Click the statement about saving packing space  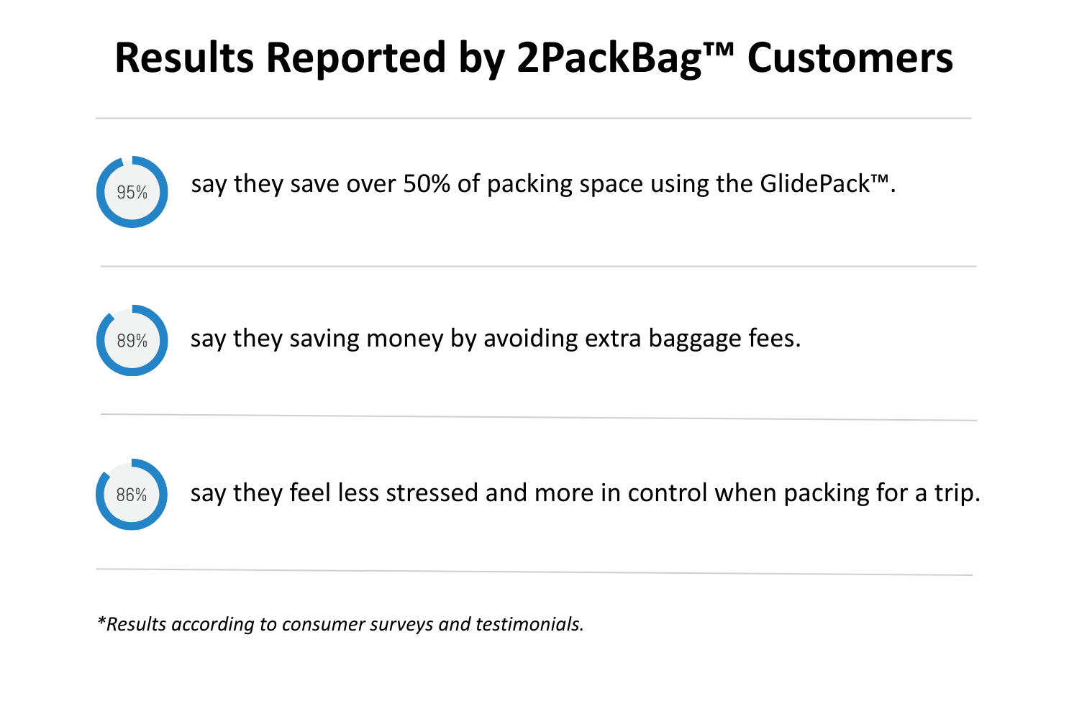pyautogui.click(x=543, y=185)
